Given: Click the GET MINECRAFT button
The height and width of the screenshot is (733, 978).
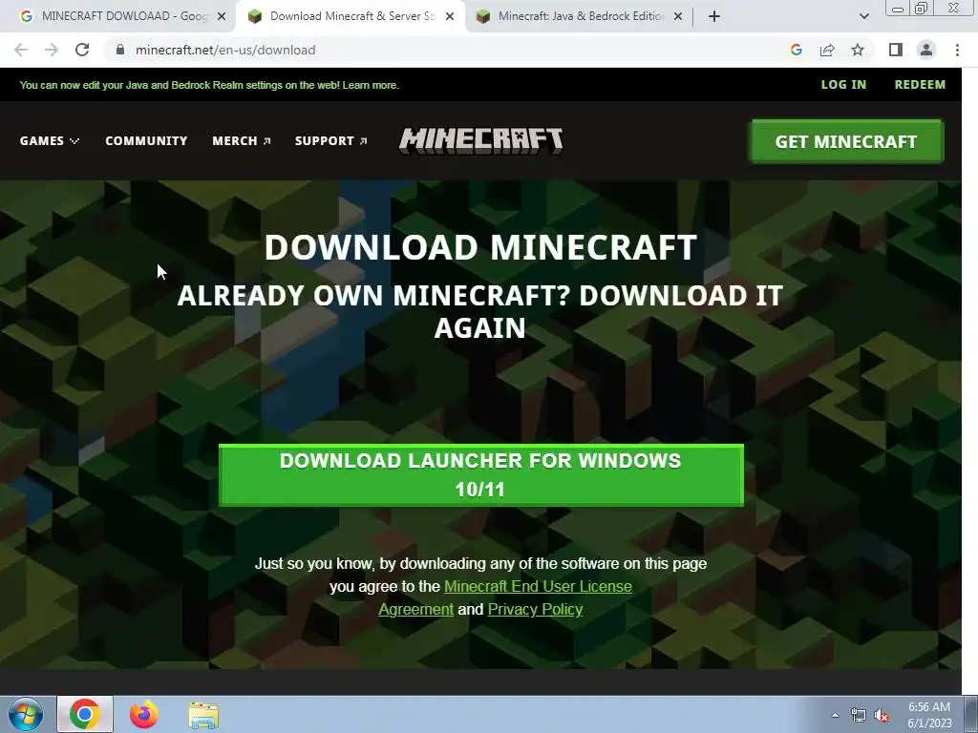Looking at the screenshot, I should click(847, 141).
